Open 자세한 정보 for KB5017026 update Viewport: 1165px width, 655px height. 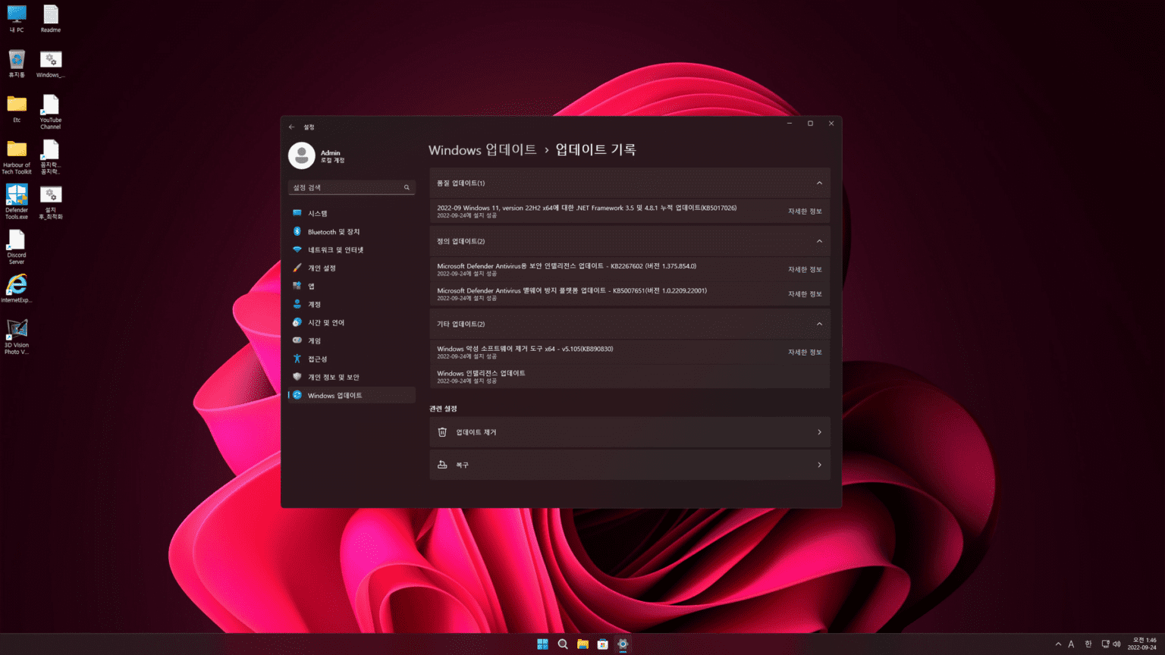(x=805, y=212)
